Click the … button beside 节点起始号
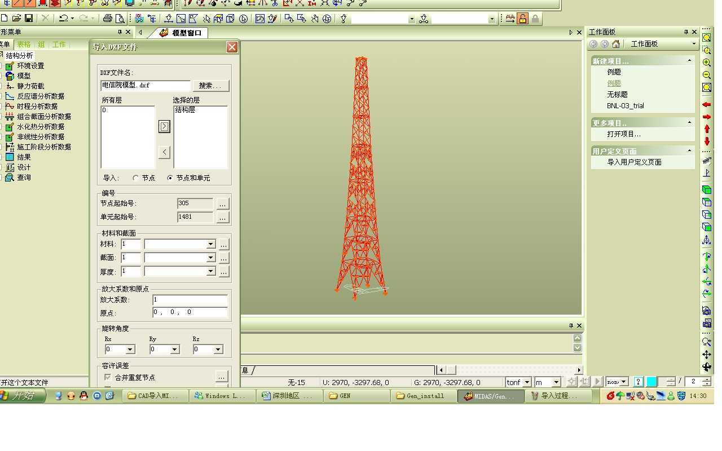722x451 pixels. [x=223, y=204]
